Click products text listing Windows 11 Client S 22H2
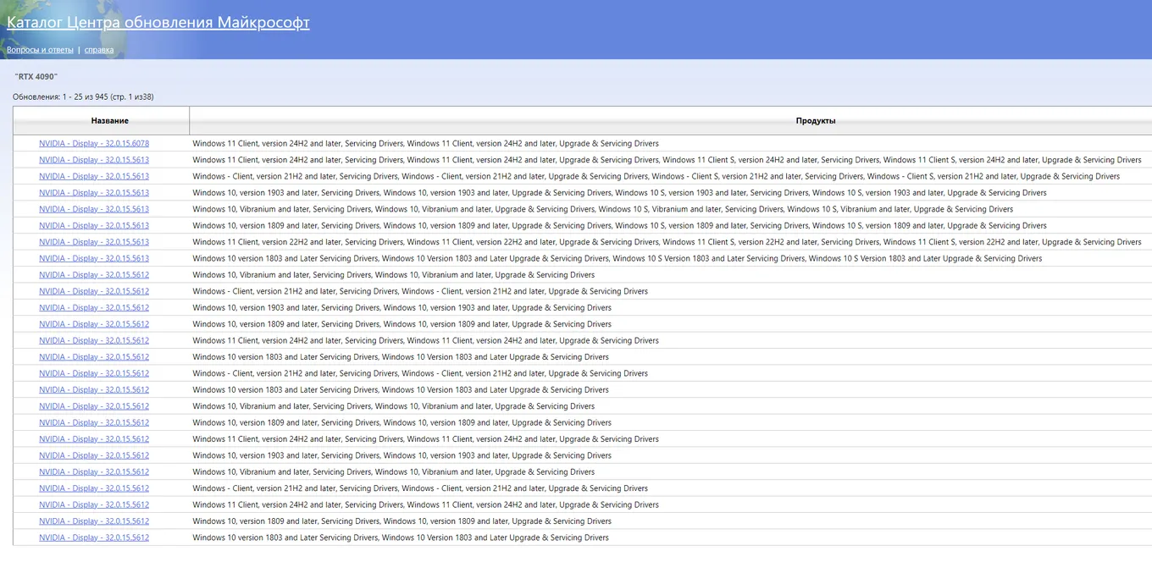The height and width of the screenshot is (562, 1152). click(667, 242)
